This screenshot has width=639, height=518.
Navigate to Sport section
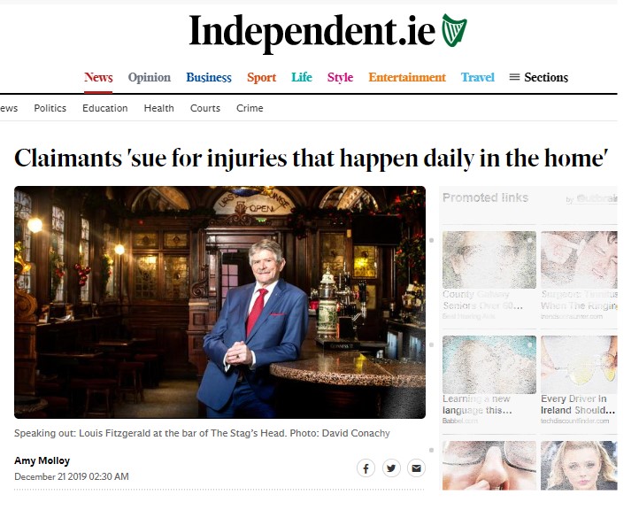pos(261,77)
